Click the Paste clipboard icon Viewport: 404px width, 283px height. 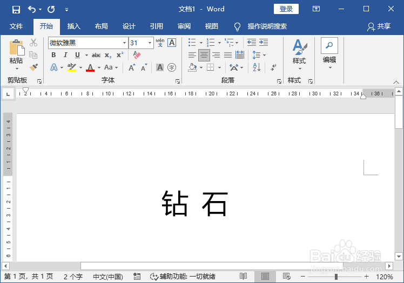(17, 47)
